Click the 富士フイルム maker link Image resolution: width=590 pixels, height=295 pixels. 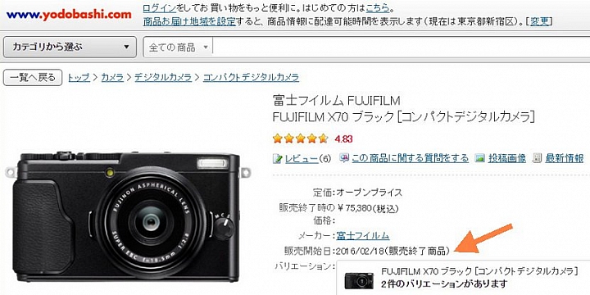pyautogui.click(x=363, y=236)
